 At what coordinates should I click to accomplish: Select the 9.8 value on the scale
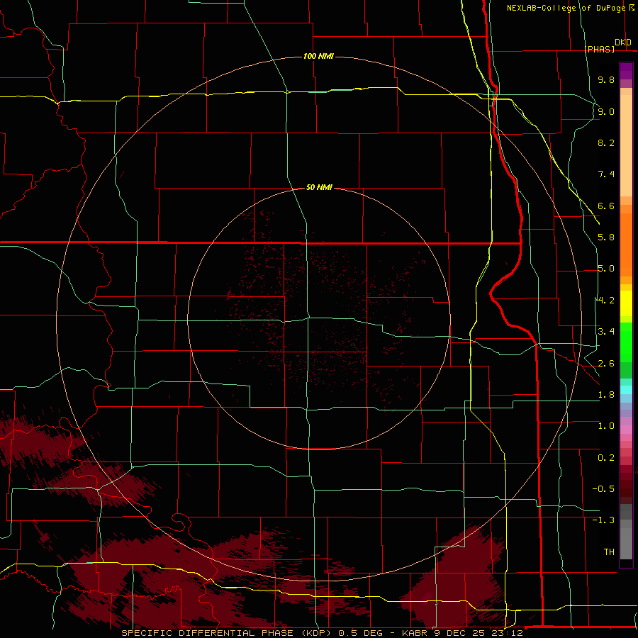click(606, 79)
